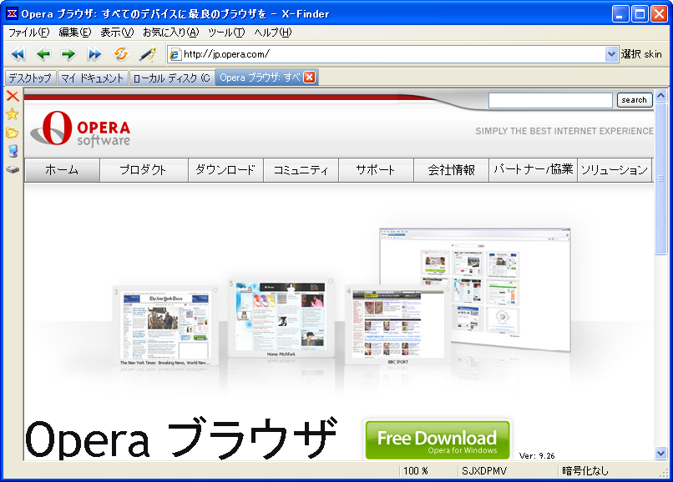The height and width of the screenshot is (482, 673).
Task: Open the ツール(T) menu
Action: click(226, 33)
